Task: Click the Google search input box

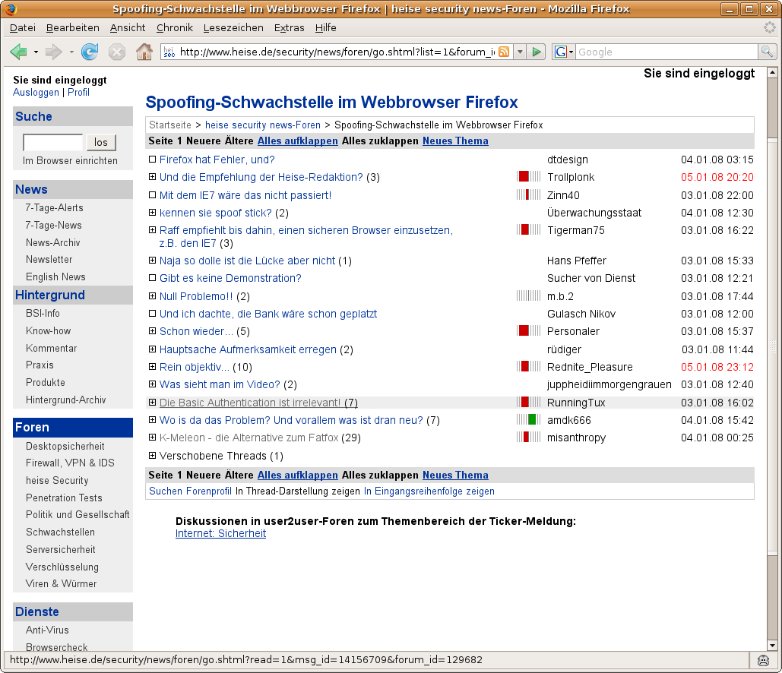Action: tap(666, 52)
